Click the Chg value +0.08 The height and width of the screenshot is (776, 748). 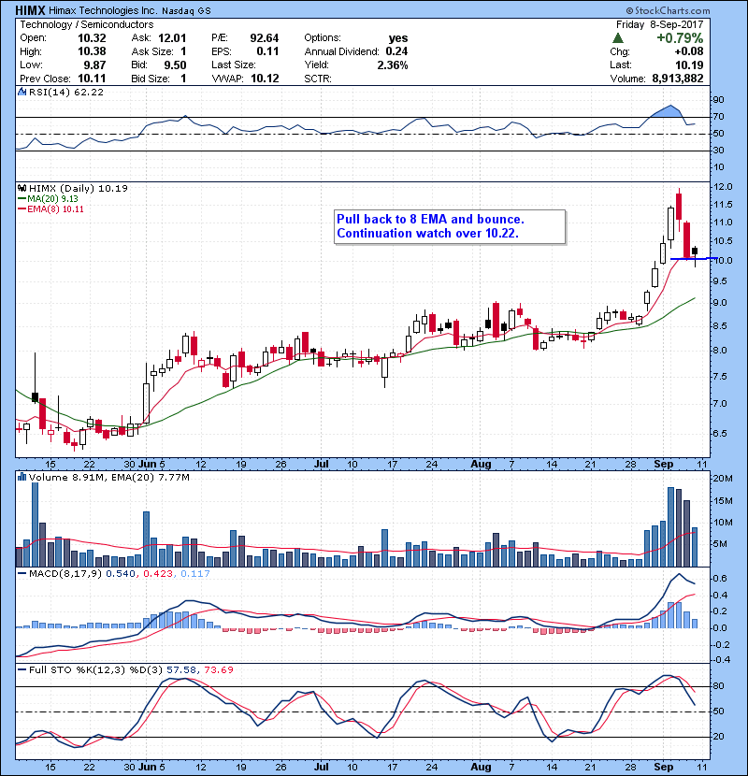tap(689, 51)
